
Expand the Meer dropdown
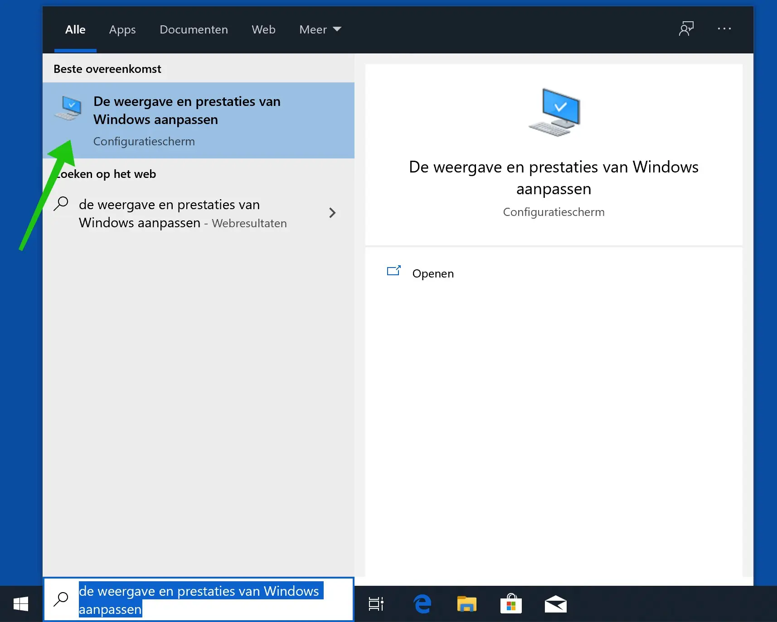pos(320,29)
